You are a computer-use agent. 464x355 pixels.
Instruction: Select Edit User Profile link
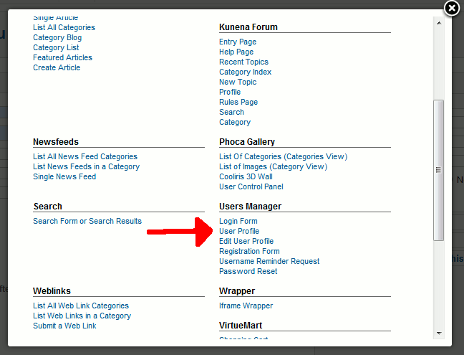246,241
